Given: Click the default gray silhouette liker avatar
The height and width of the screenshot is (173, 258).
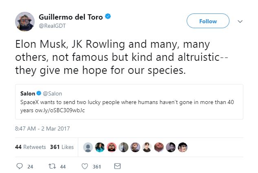Looking at the screenshot, I should coord(88,147).
